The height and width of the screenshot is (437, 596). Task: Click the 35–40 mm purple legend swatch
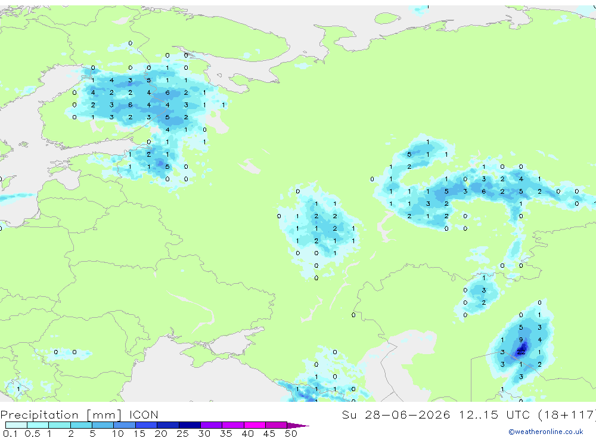pos(233,425)
